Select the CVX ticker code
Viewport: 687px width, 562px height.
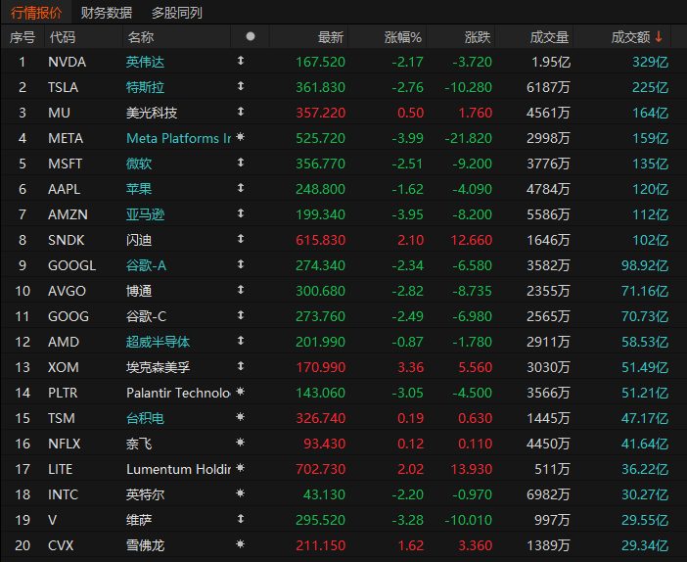61,545
